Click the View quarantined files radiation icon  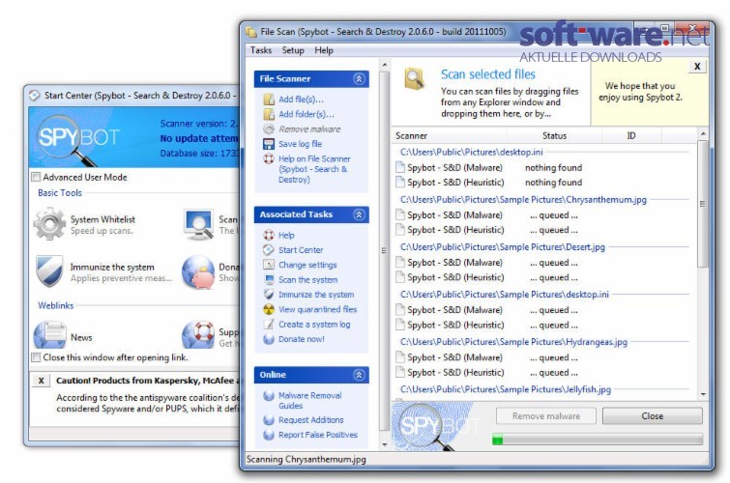(x=269, y=309)
